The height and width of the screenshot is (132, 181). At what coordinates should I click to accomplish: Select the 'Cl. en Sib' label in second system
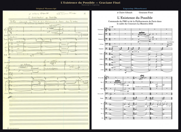101,78
